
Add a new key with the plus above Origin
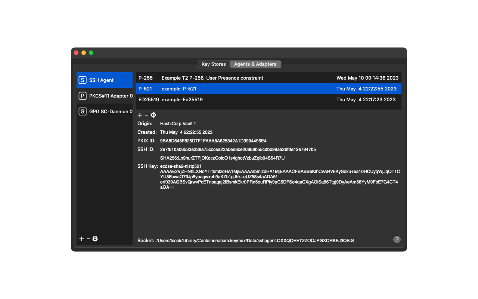click(x=140, y=115)
